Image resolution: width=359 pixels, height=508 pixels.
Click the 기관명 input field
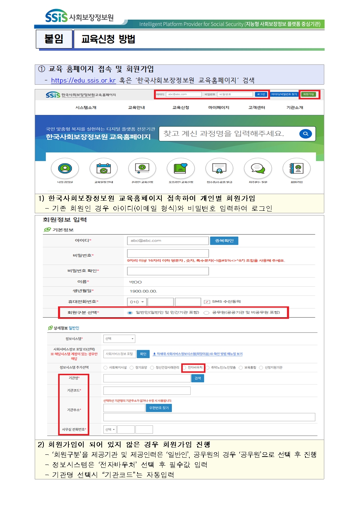pos(147,378)
